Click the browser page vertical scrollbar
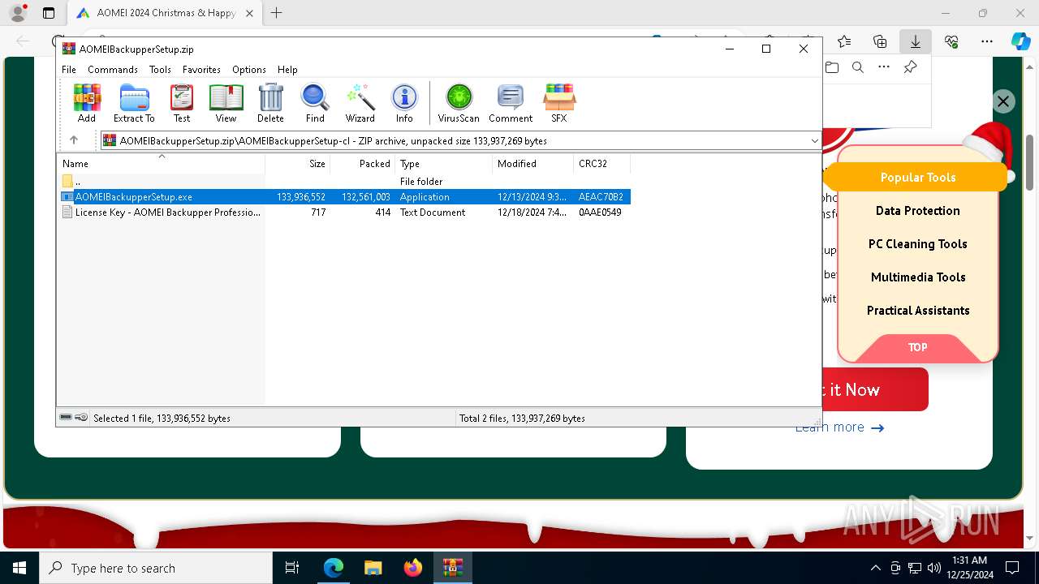 coord(1030,162)
